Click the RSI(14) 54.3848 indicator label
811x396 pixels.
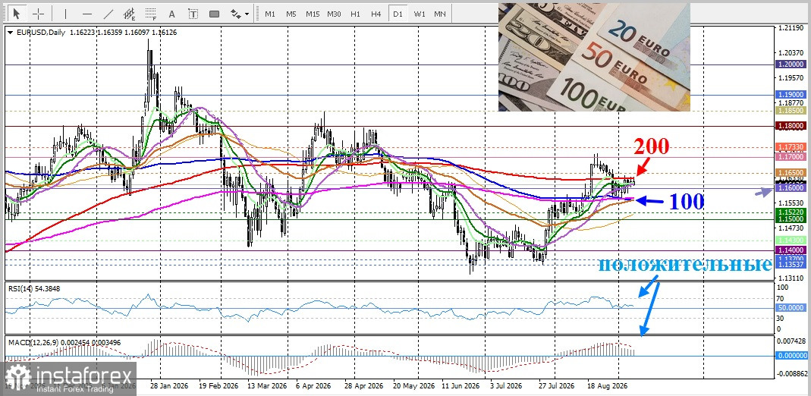(x=34, y=288)
